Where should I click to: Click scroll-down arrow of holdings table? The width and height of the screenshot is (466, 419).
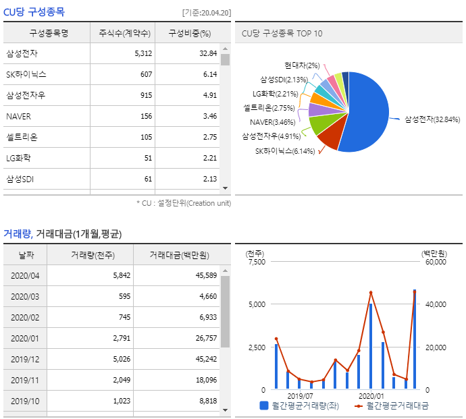click(x=225, y=188)
